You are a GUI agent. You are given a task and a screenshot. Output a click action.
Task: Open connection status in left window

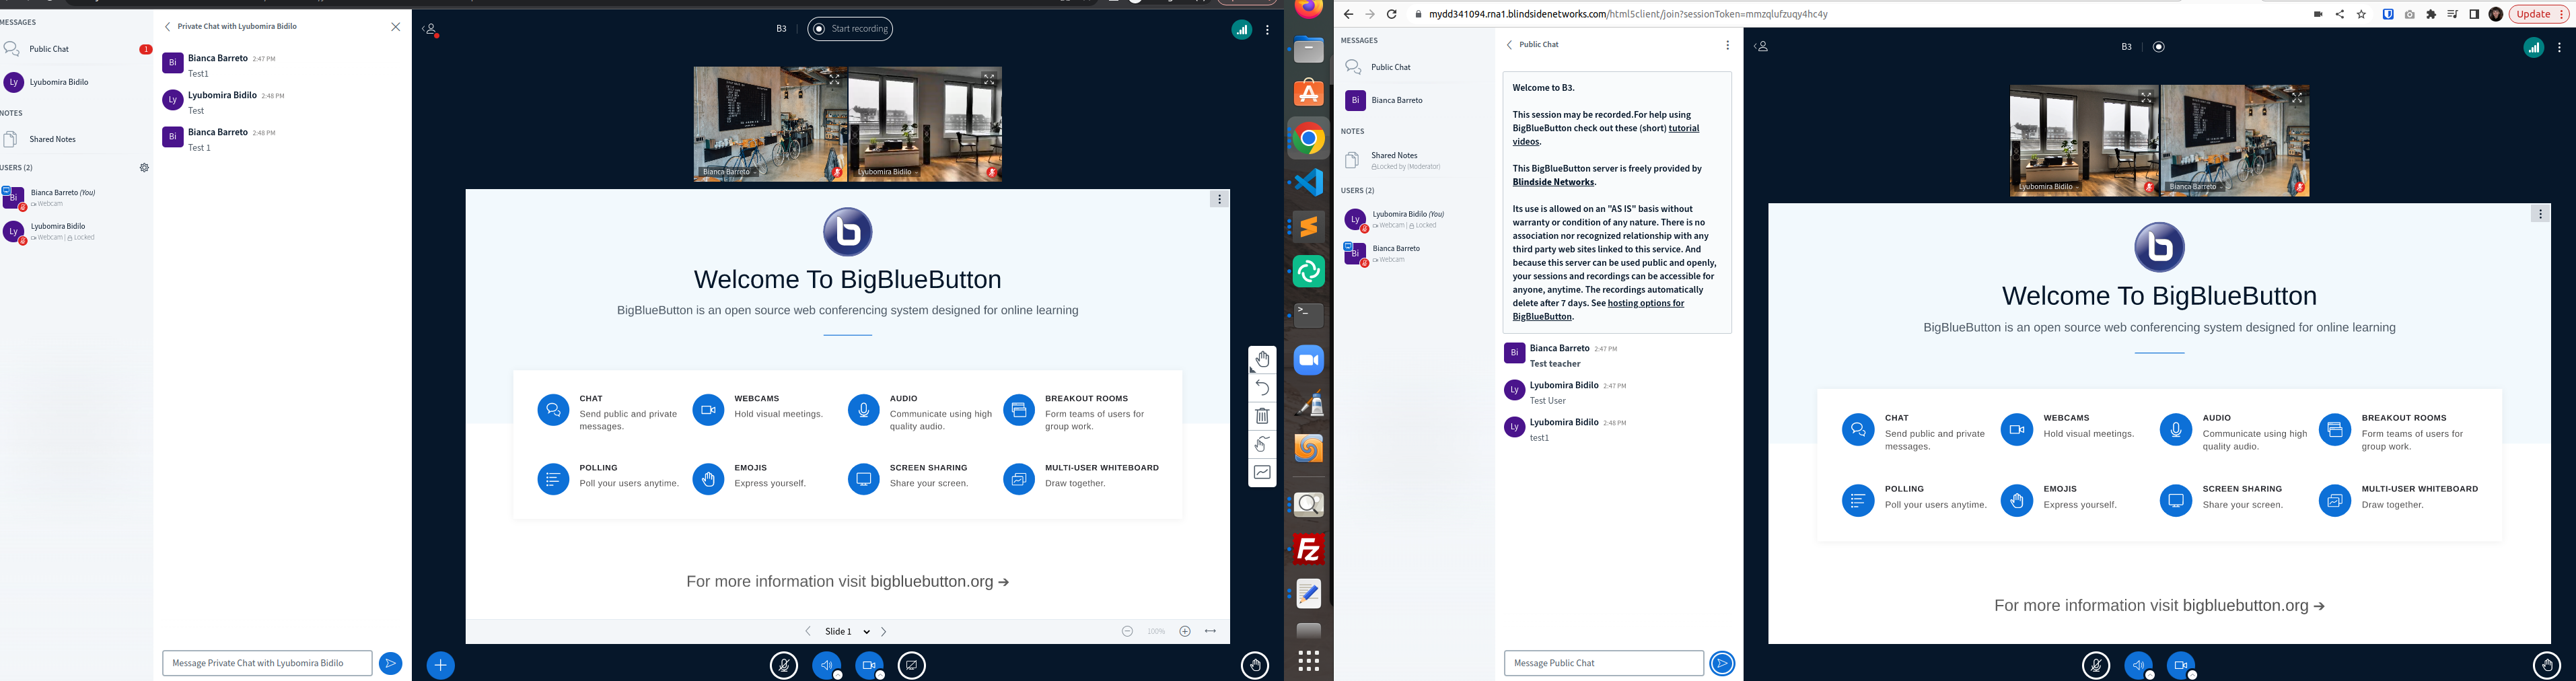[1241, 30]
